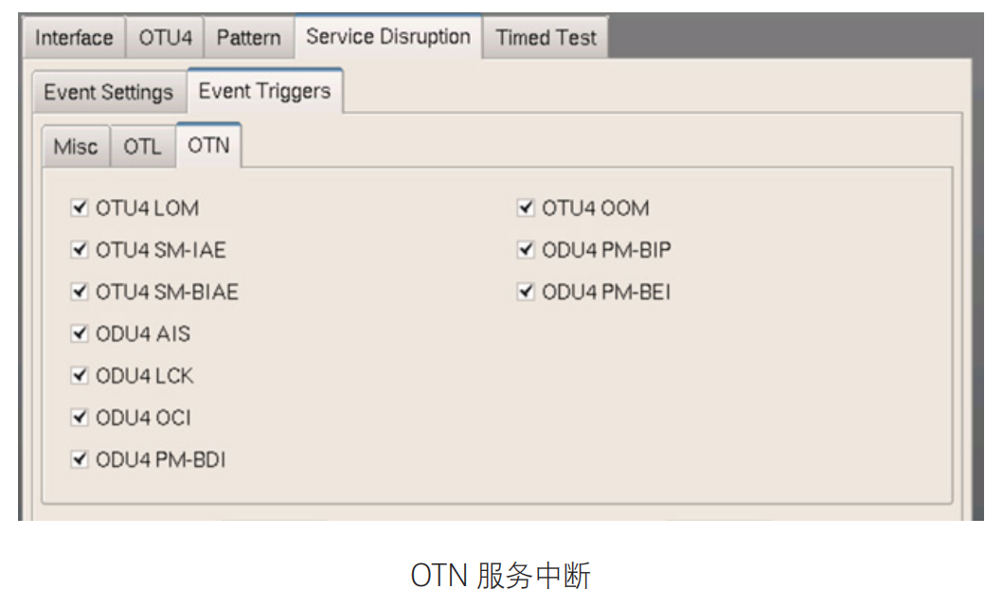Toggle OTU4 SM-IAE trigger checkbox
1003x607 pixels.
(x=81, y=250)
